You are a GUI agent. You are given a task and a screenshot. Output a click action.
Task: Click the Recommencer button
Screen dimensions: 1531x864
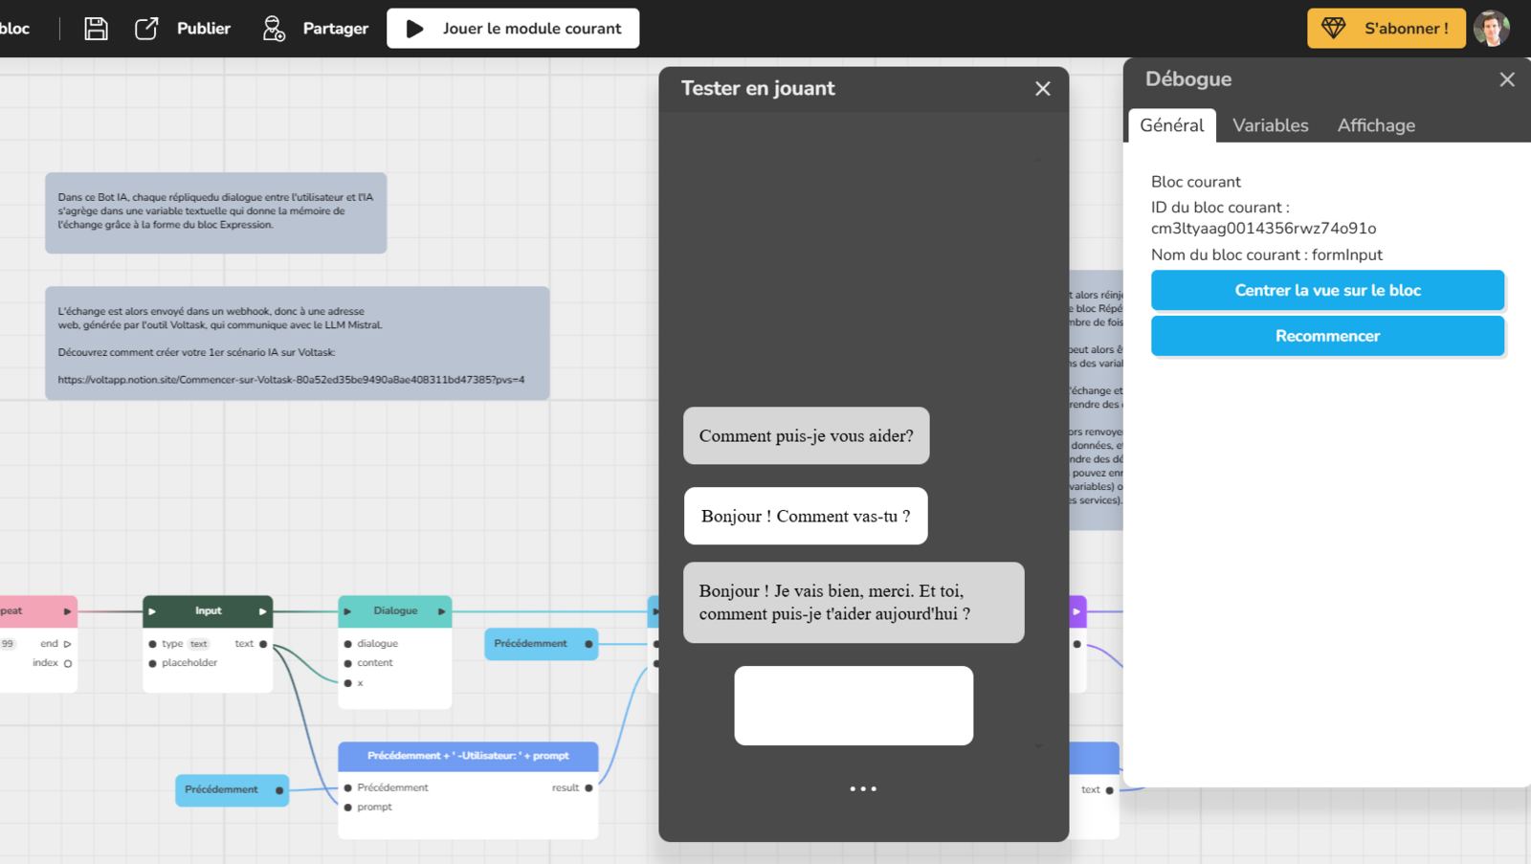point(1328,336)
